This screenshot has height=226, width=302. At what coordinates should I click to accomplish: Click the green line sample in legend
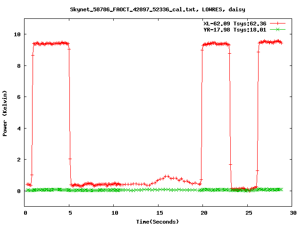[x=277, y=29]
